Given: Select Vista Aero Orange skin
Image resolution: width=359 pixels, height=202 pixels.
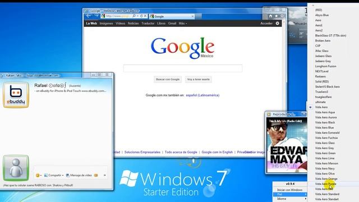Looking at the screenshot, I should (x=326, y=178).
